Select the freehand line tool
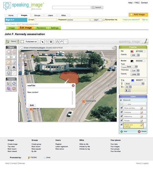153x175 pixels. pos(14,63)
